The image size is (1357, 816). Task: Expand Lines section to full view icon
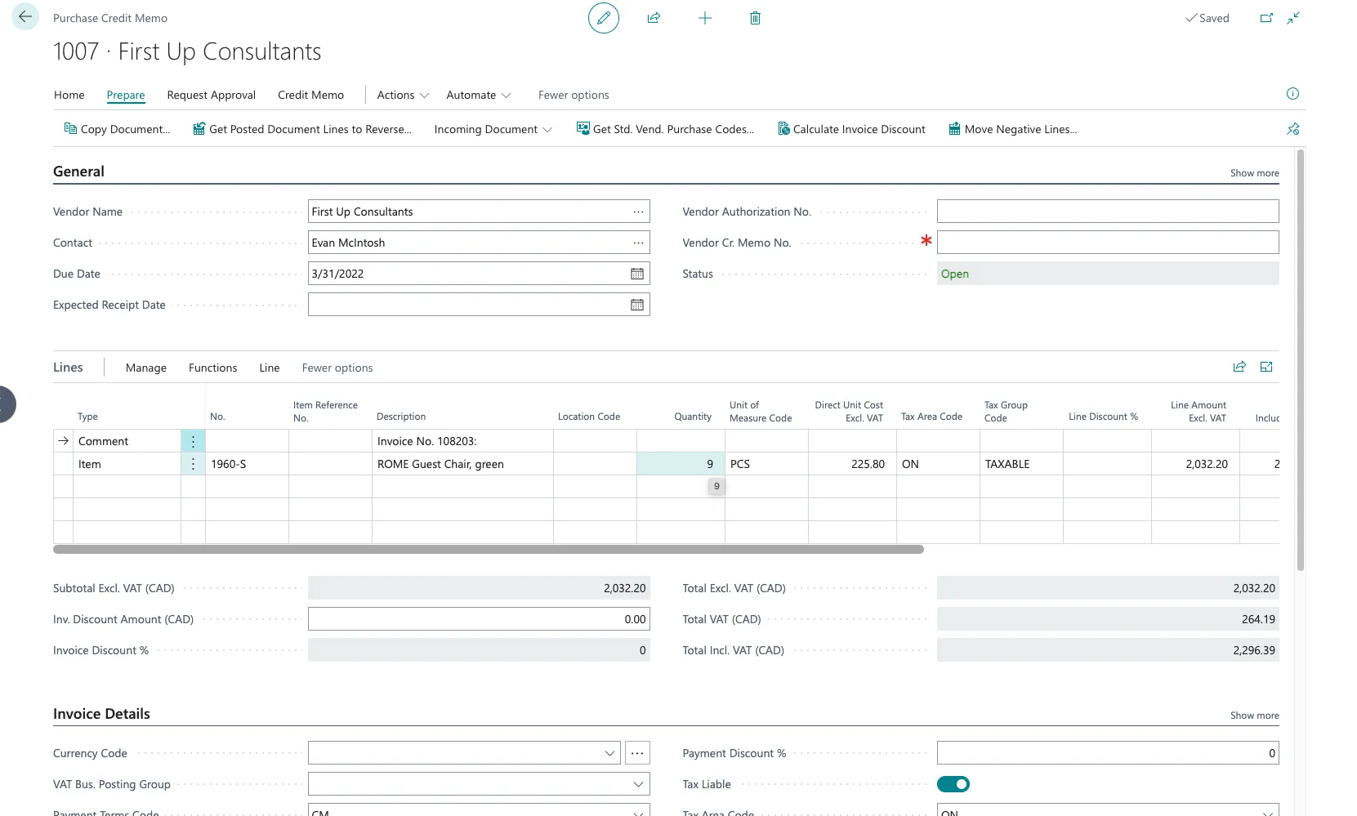point(1266,367)
